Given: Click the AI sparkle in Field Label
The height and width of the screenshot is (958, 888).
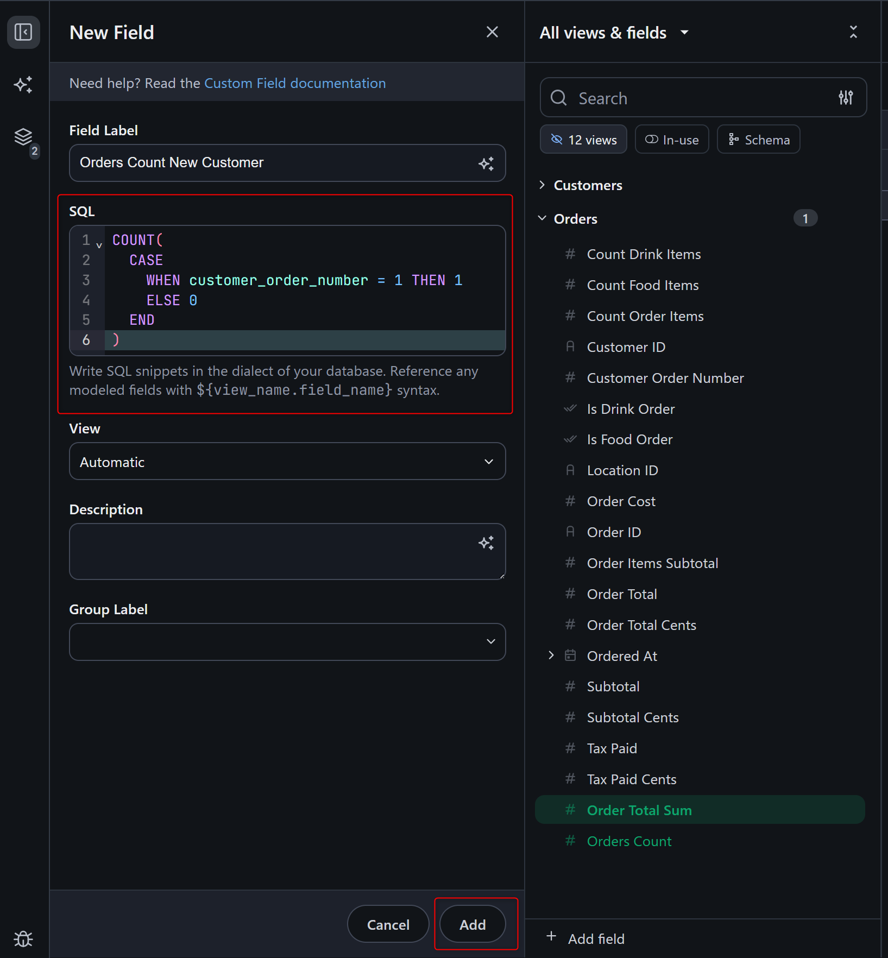Looking at the screenshot, I should tap(486, 163).
